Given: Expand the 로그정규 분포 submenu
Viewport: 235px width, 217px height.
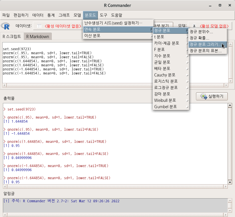Looking at the screenshot, I should (171, 88).
